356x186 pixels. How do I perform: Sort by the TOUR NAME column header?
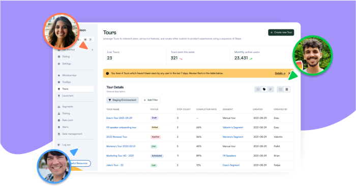click(x=112, y=109)
